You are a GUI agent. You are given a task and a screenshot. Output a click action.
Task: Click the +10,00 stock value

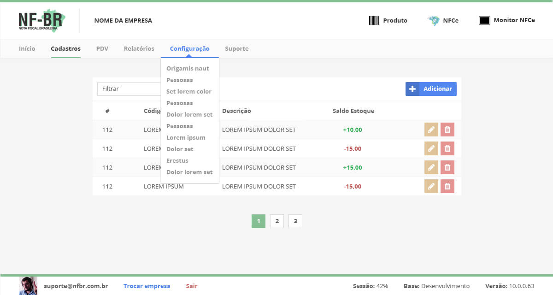pos(353,130)
